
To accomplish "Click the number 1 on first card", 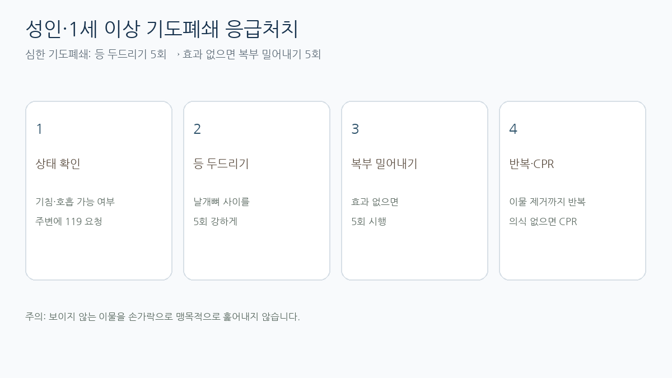I will click(x=39, y=129).
